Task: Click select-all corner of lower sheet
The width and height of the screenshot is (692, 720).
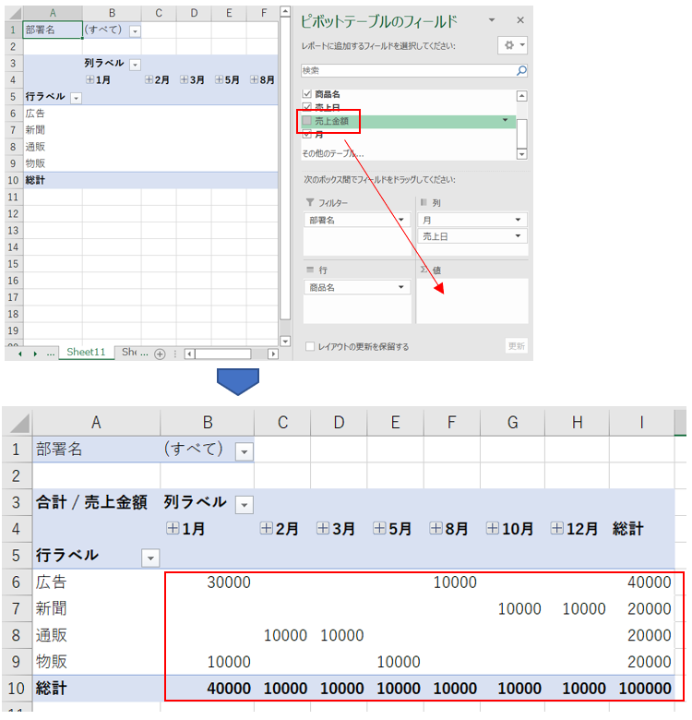Action: point(17,422)
